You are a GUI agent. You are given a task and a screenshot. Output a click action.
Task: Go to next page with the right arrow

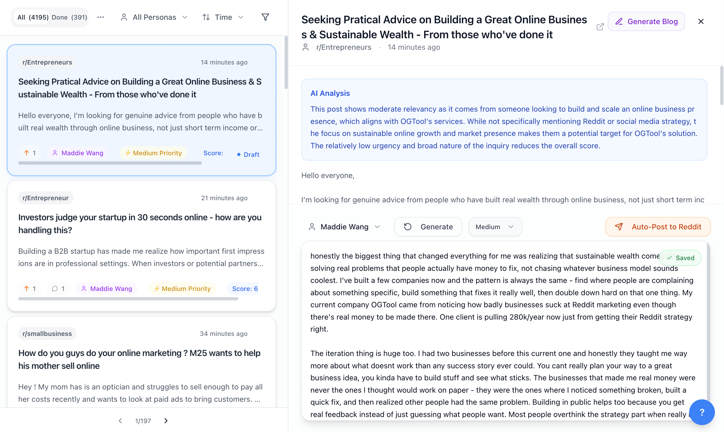(x=166, y=421)
